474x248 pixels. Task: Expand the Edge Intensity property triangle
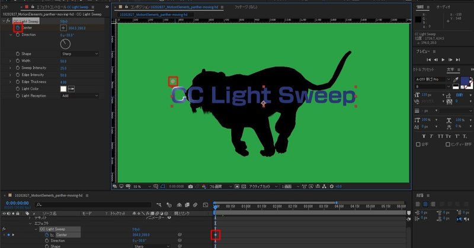(10, 75)
